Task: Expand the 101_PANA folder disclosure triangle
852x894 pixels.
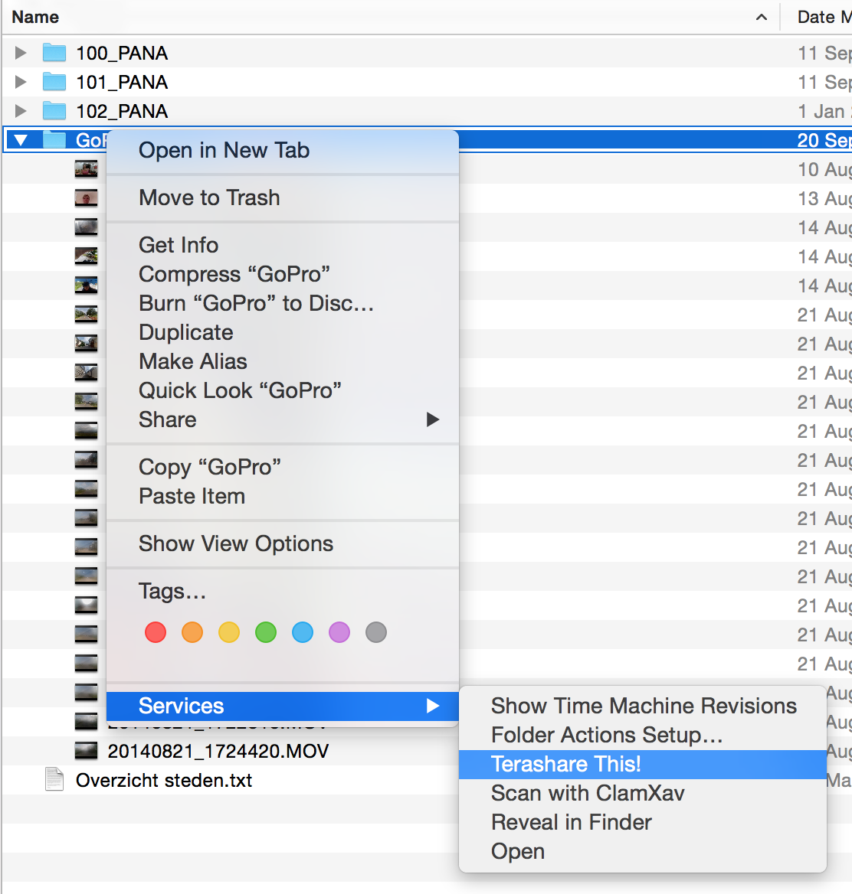Action: [x=21, y=82]
